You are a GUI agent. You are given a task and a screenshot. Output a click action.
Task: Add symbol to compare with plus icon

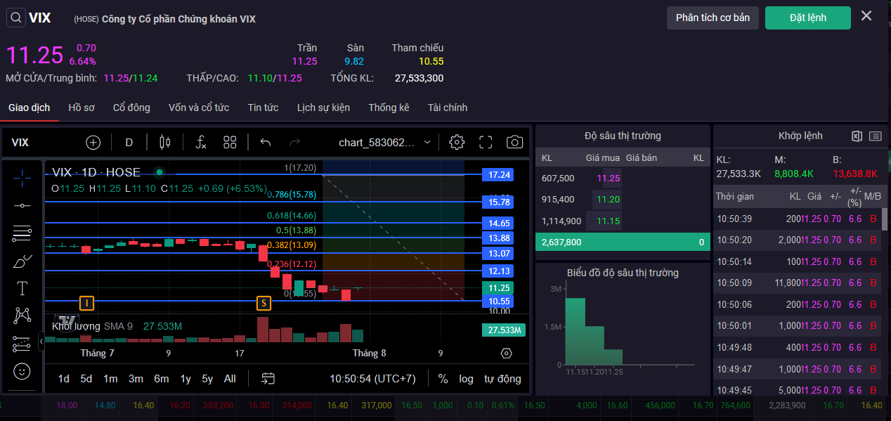(93, 143)
